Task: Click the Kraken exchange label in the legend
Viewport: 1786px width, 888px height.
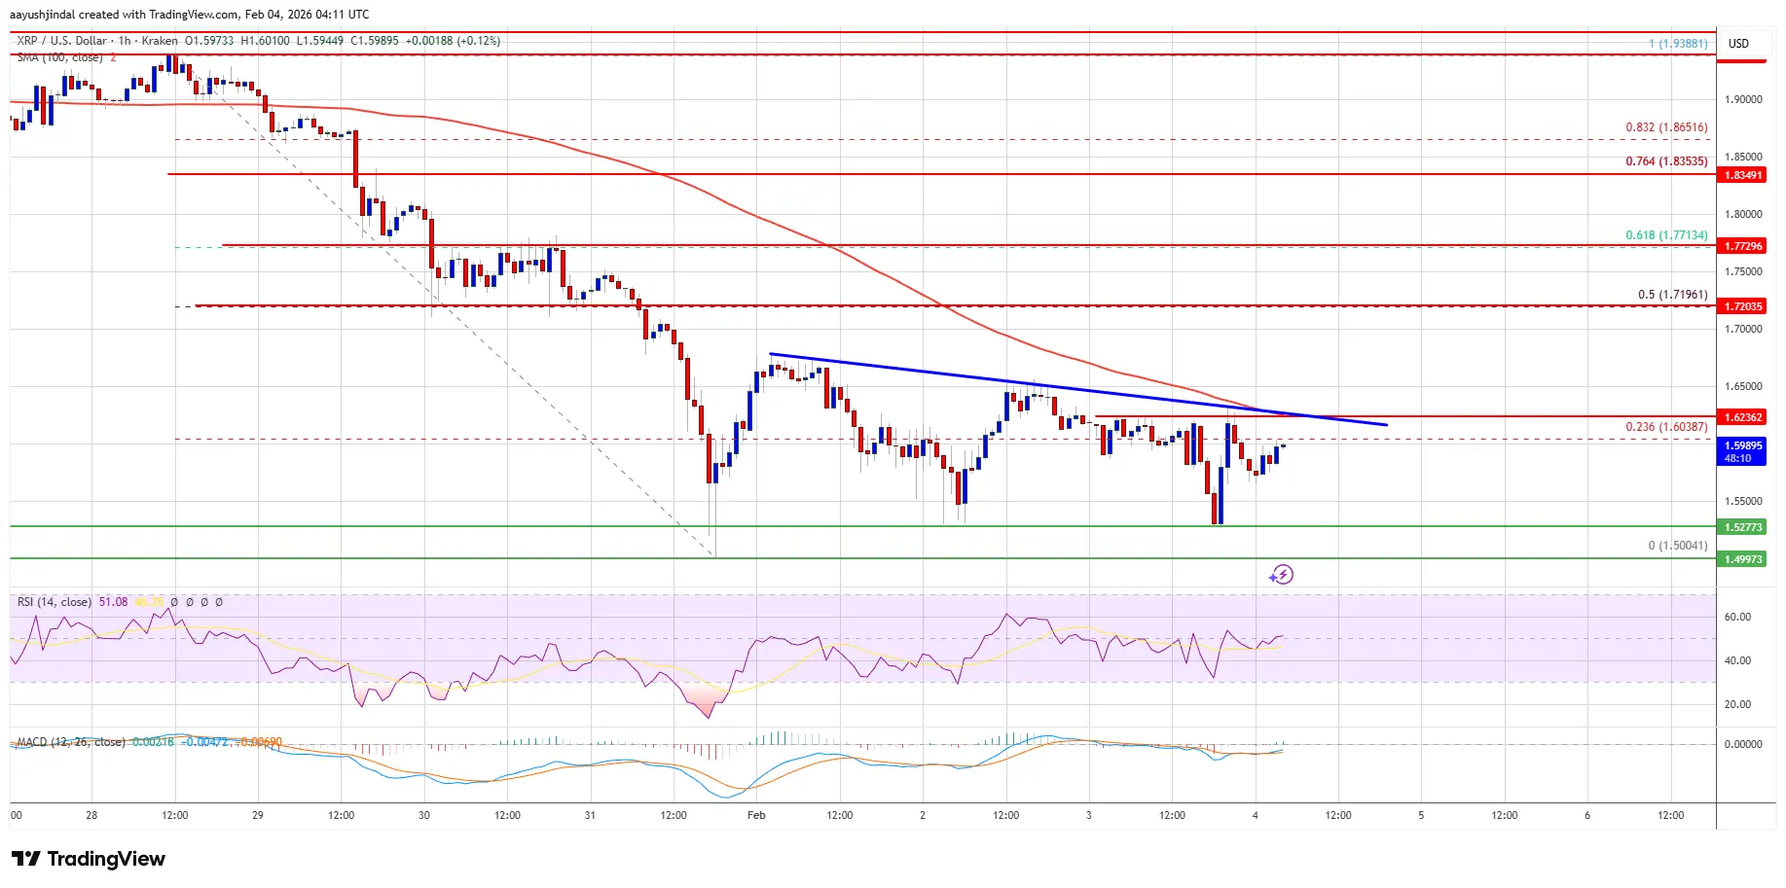Action: tap(159, 42)
